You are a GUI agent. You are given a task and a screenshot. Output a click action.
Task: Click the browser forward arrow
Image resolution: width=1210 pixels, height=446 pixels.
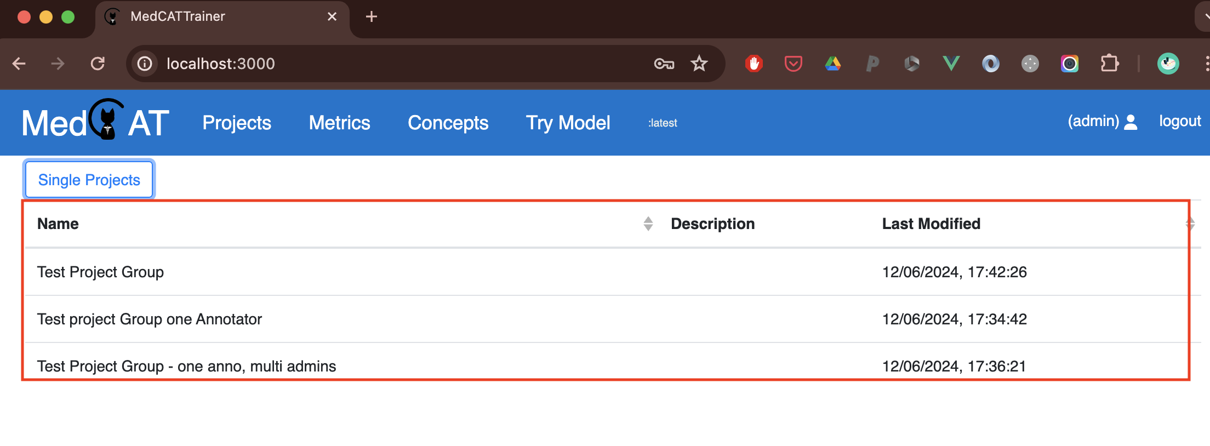pyautogui.click(x=58, y=64)
